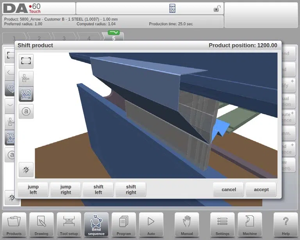The image size is (300, 240).
Task: Click the fit-to-view frame icon in dialog
Action: point(26,61)
